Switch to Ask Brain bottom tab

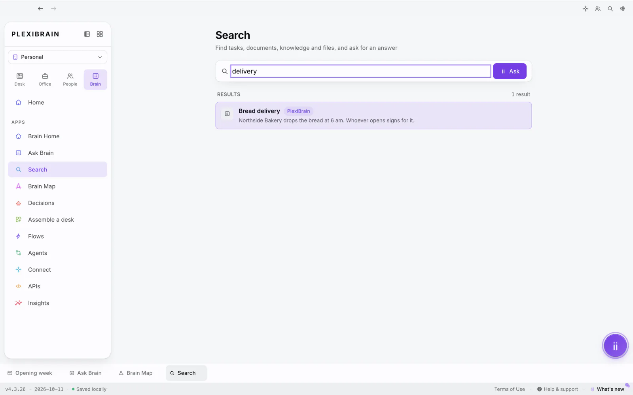85,373
